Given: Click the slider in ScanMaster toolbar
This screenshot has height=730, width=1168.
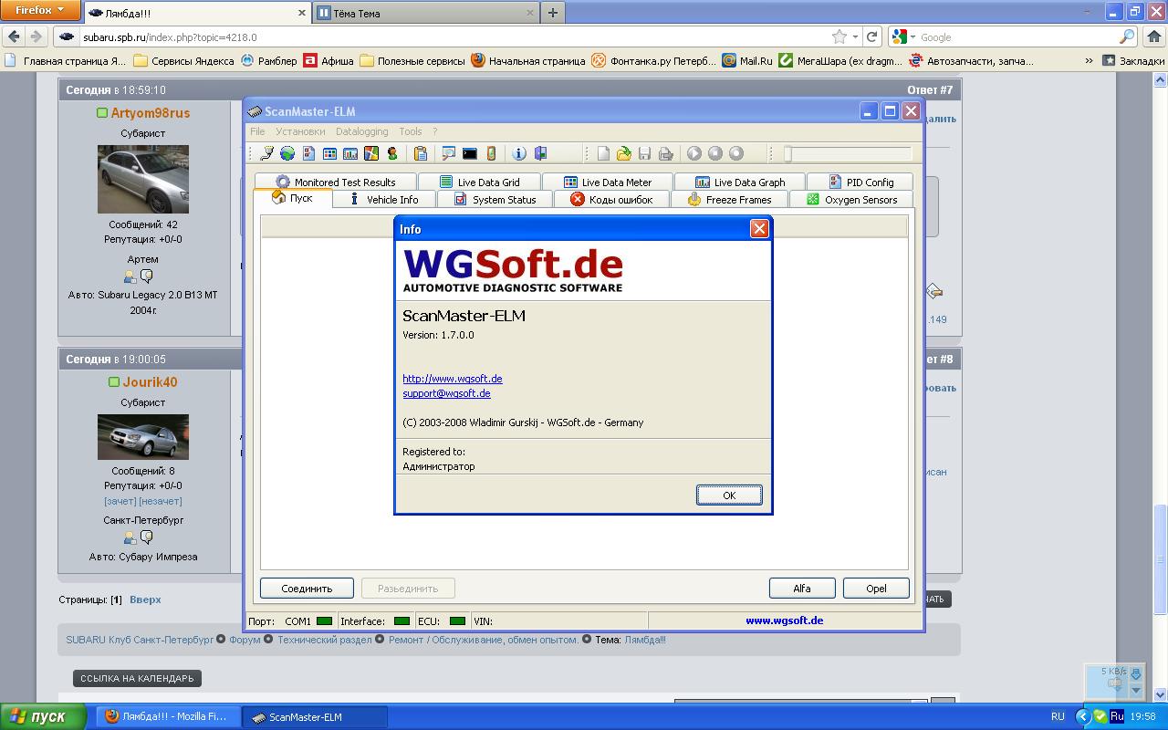Looking at the screenshot, I should 787,154.
